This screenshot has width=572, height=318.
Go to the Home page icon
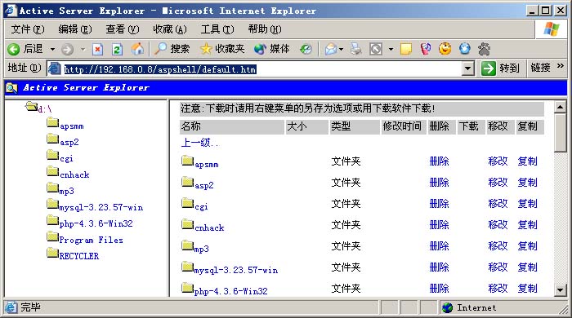pos(137,49)
